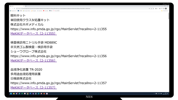Show hidden system tray icons
Viewport: 178px width, 100px height.
click(154, 94)
